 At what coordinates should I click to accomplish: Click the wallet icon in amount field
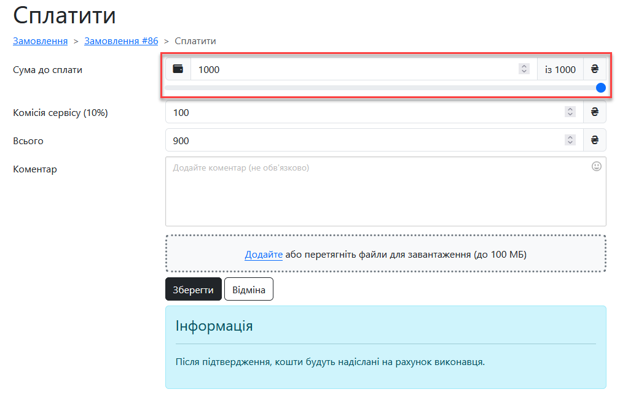coord(178,69)
